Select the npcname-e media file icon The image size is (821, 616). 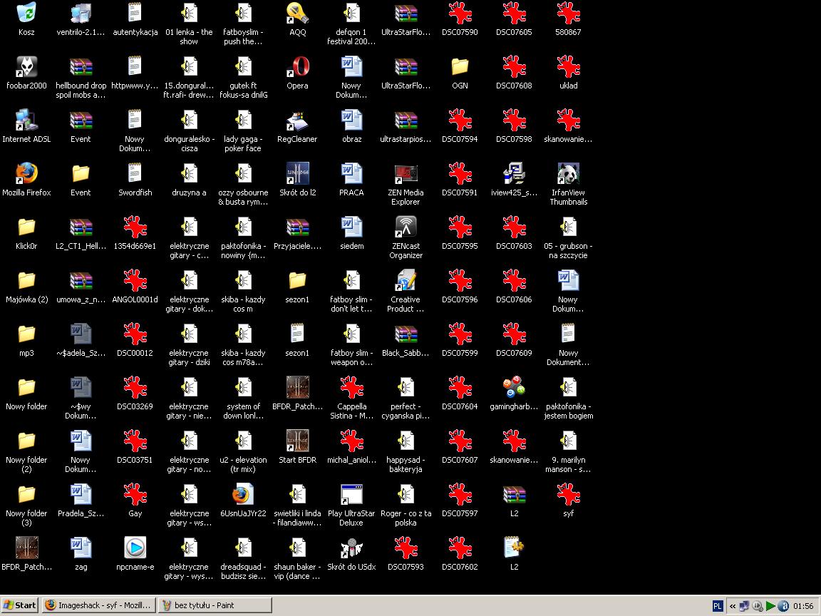(x=135, y=548)
